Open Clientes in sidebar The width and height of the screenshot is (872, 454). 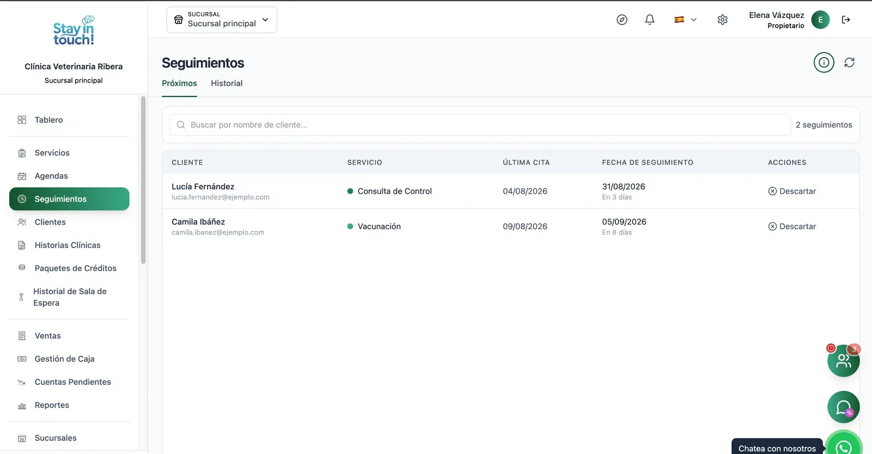(x=69, y=222)
